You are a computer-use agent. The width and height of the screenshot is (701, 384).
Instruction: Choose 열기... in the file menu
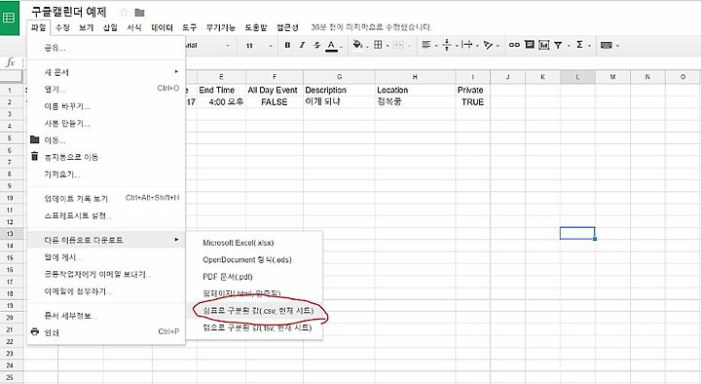106,89
